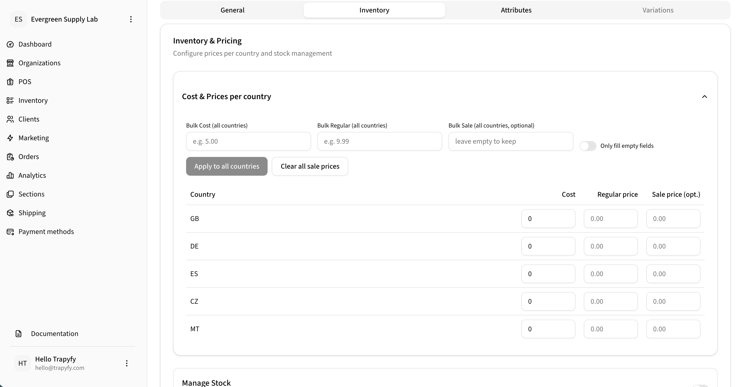Select the Shipping package icon
Viewport: 740px width, 387px height.
point(10,213)
